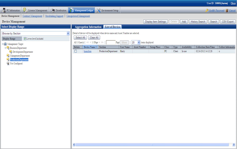Click the Not Configured node icon
Screen dimensions: 237x149
[8, 63]
